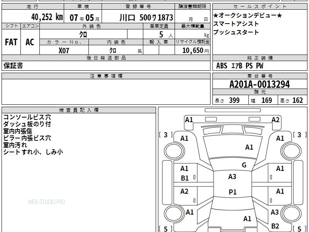The height and width of the screenshot is (232, 309).
Task: Click the 検査員記入欄 header
Action: 79,110
